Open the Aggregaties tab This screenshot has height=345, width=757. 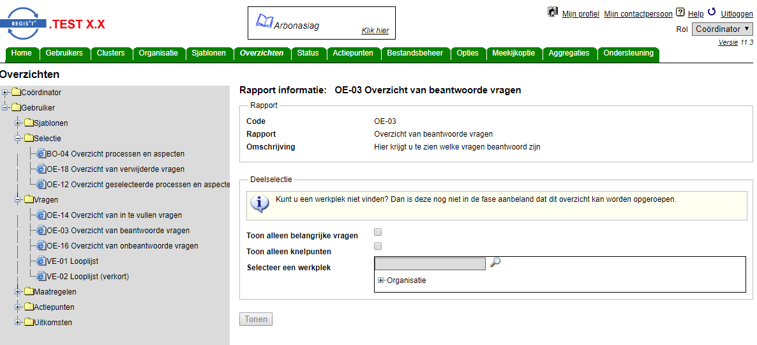coord(569,53)
